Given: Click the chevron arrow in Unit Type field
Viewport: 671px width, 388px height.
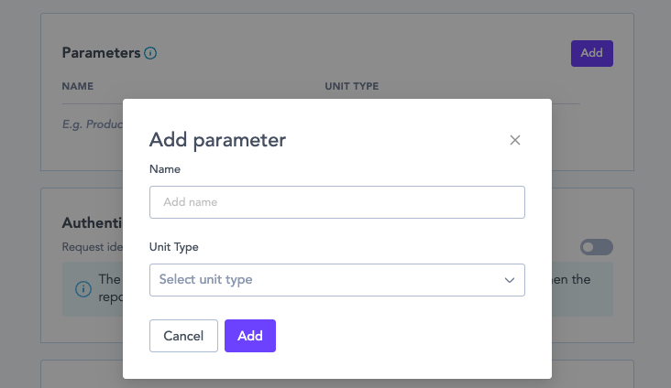Looking at the screenshot, I should point(510,280).
